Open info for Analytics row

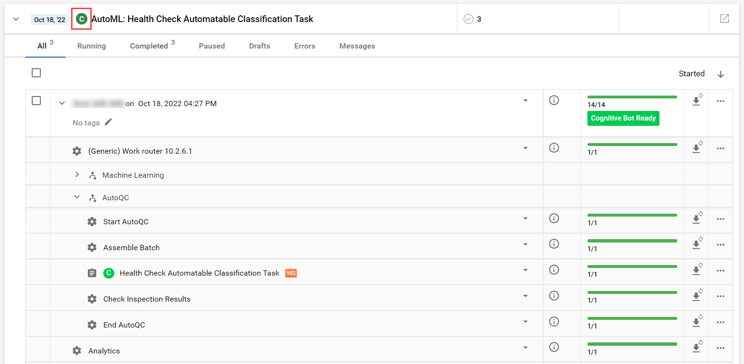pos(554,347)
